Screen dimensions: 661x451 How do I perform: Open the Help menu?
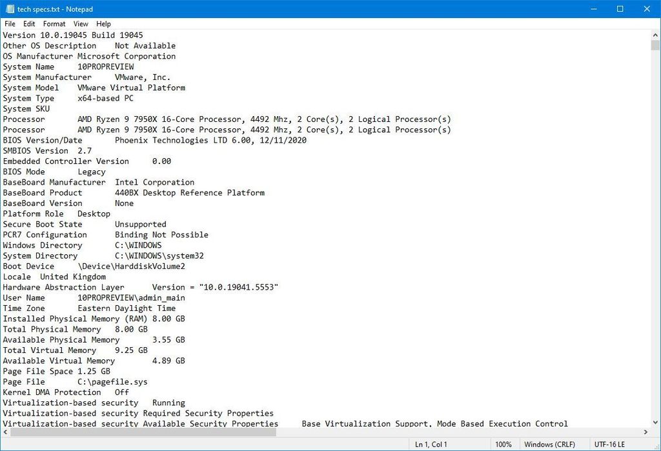coord(103,24)
